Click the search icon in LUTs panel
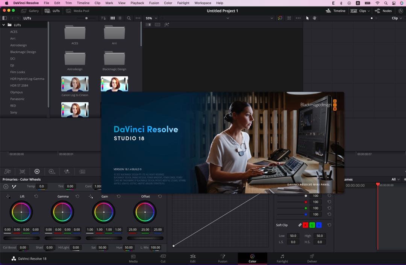This screenshot has height=265, width=406. [x=129, y=18]
